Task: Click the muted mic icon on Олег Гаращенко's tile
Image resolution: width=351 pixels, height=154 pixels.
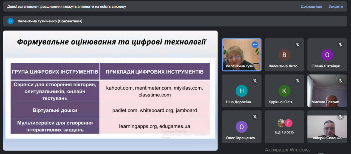Action: [x=255, y=117]
